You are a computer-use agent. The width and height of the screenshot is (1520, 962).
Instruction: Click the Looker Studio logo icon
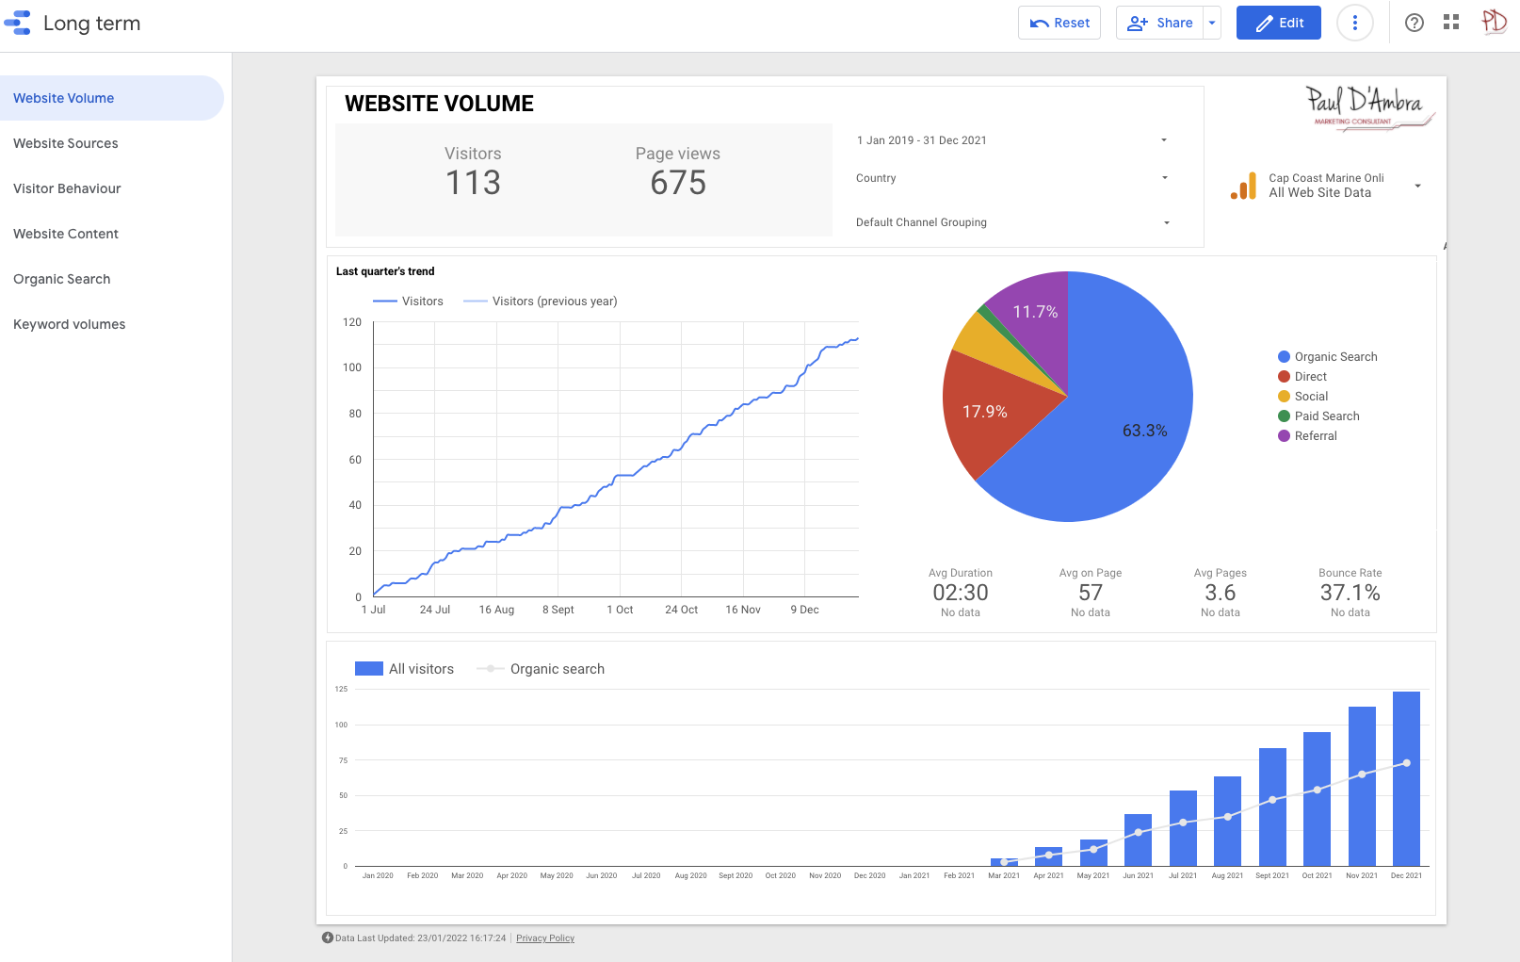[18, 23]
